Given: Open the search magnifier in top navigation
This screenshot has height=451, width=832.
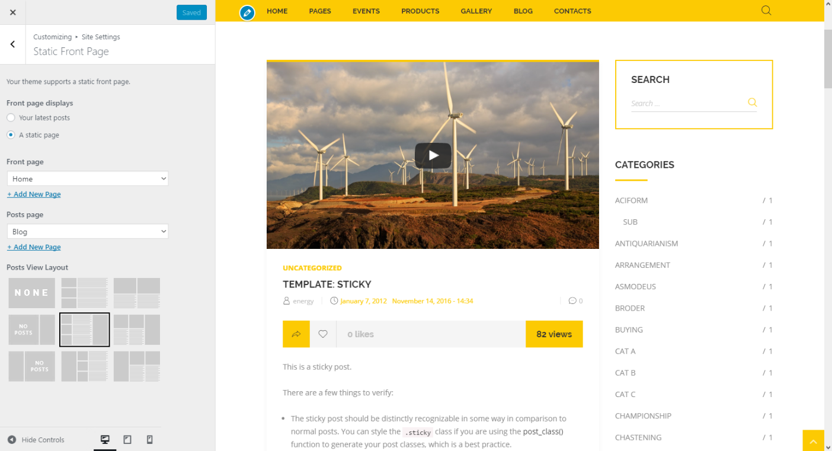Looking at the screenshot, I should [766, 11].
